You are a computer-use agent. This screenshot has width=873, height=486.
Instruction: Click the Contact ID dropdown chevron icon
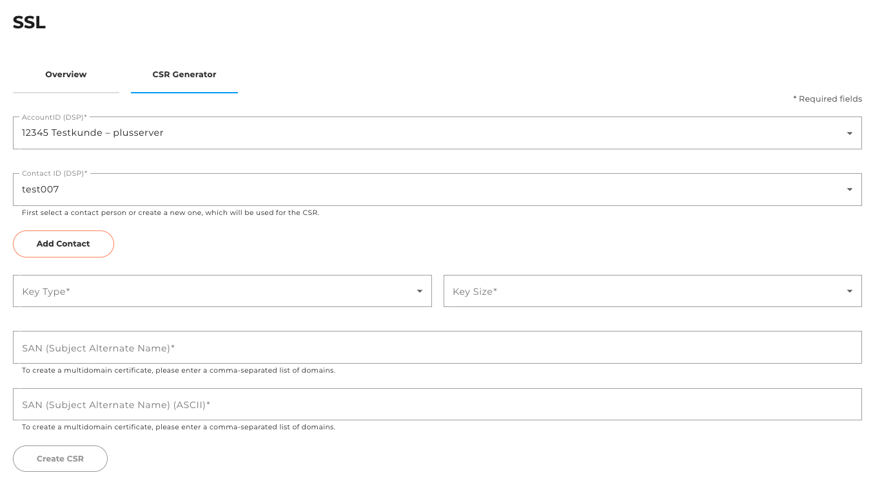849,189
